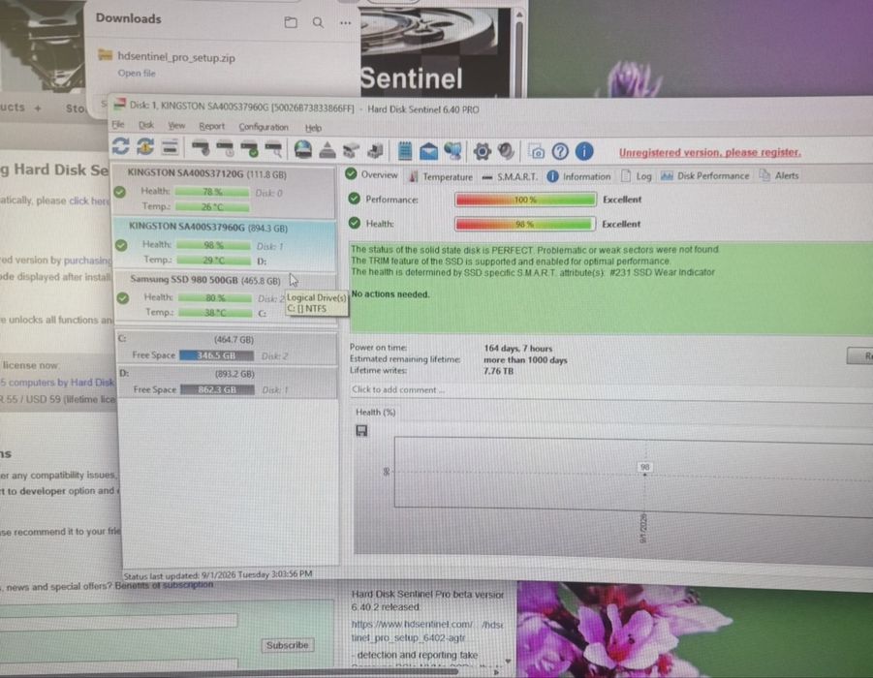
Task: Click the 'Power on time' value 164 days, 7 hours
Action: coord(517,349)
